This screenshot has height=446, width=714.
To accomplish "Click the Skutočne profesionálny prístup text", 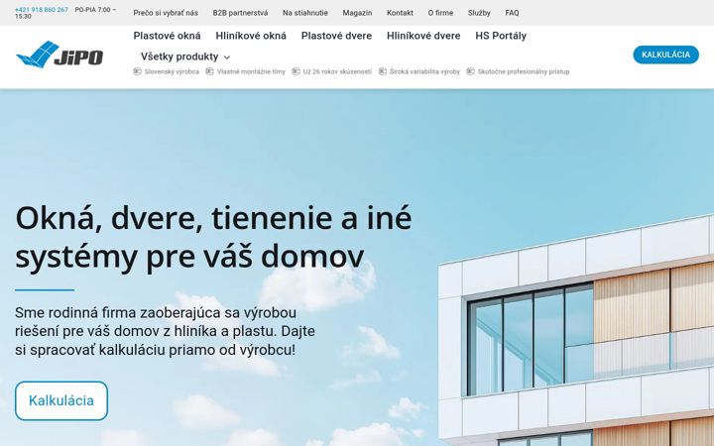I will (524, 71).
